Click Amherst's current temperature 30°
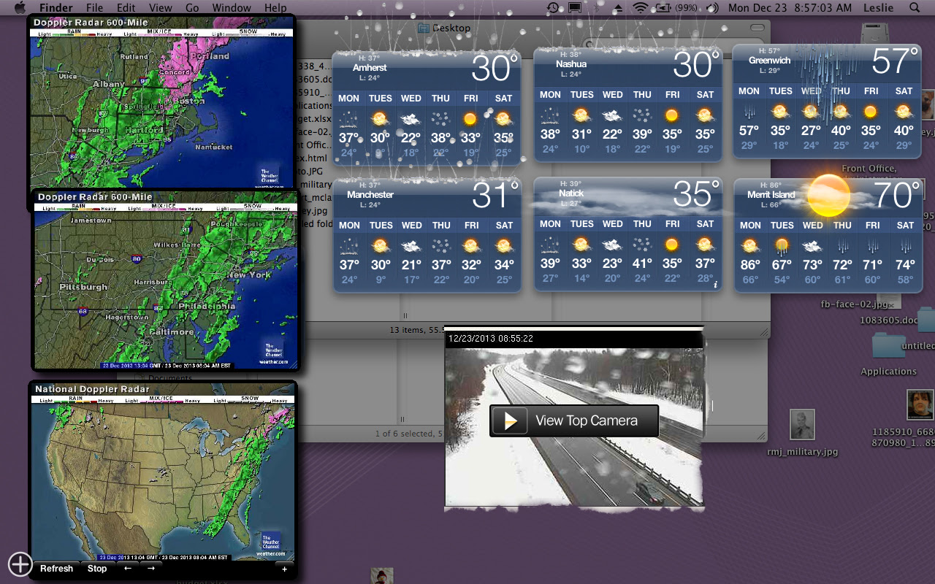Screen dimensions: 935x584 [495, 69]
